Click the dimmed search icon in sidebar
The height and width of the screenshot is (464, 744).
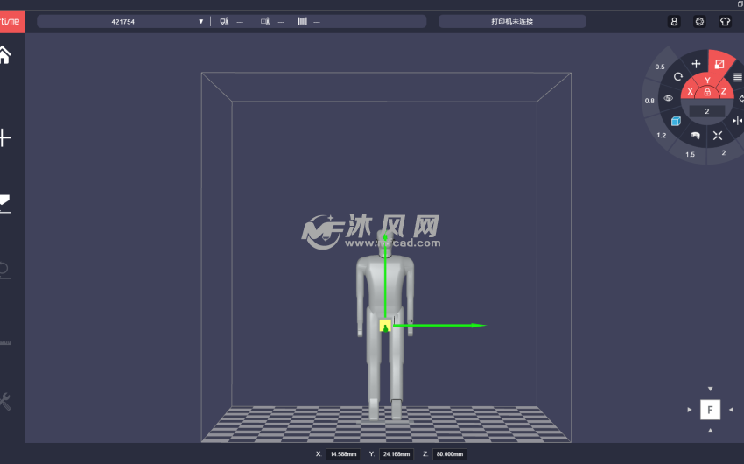pyautogui.click(x=4, y=270)
